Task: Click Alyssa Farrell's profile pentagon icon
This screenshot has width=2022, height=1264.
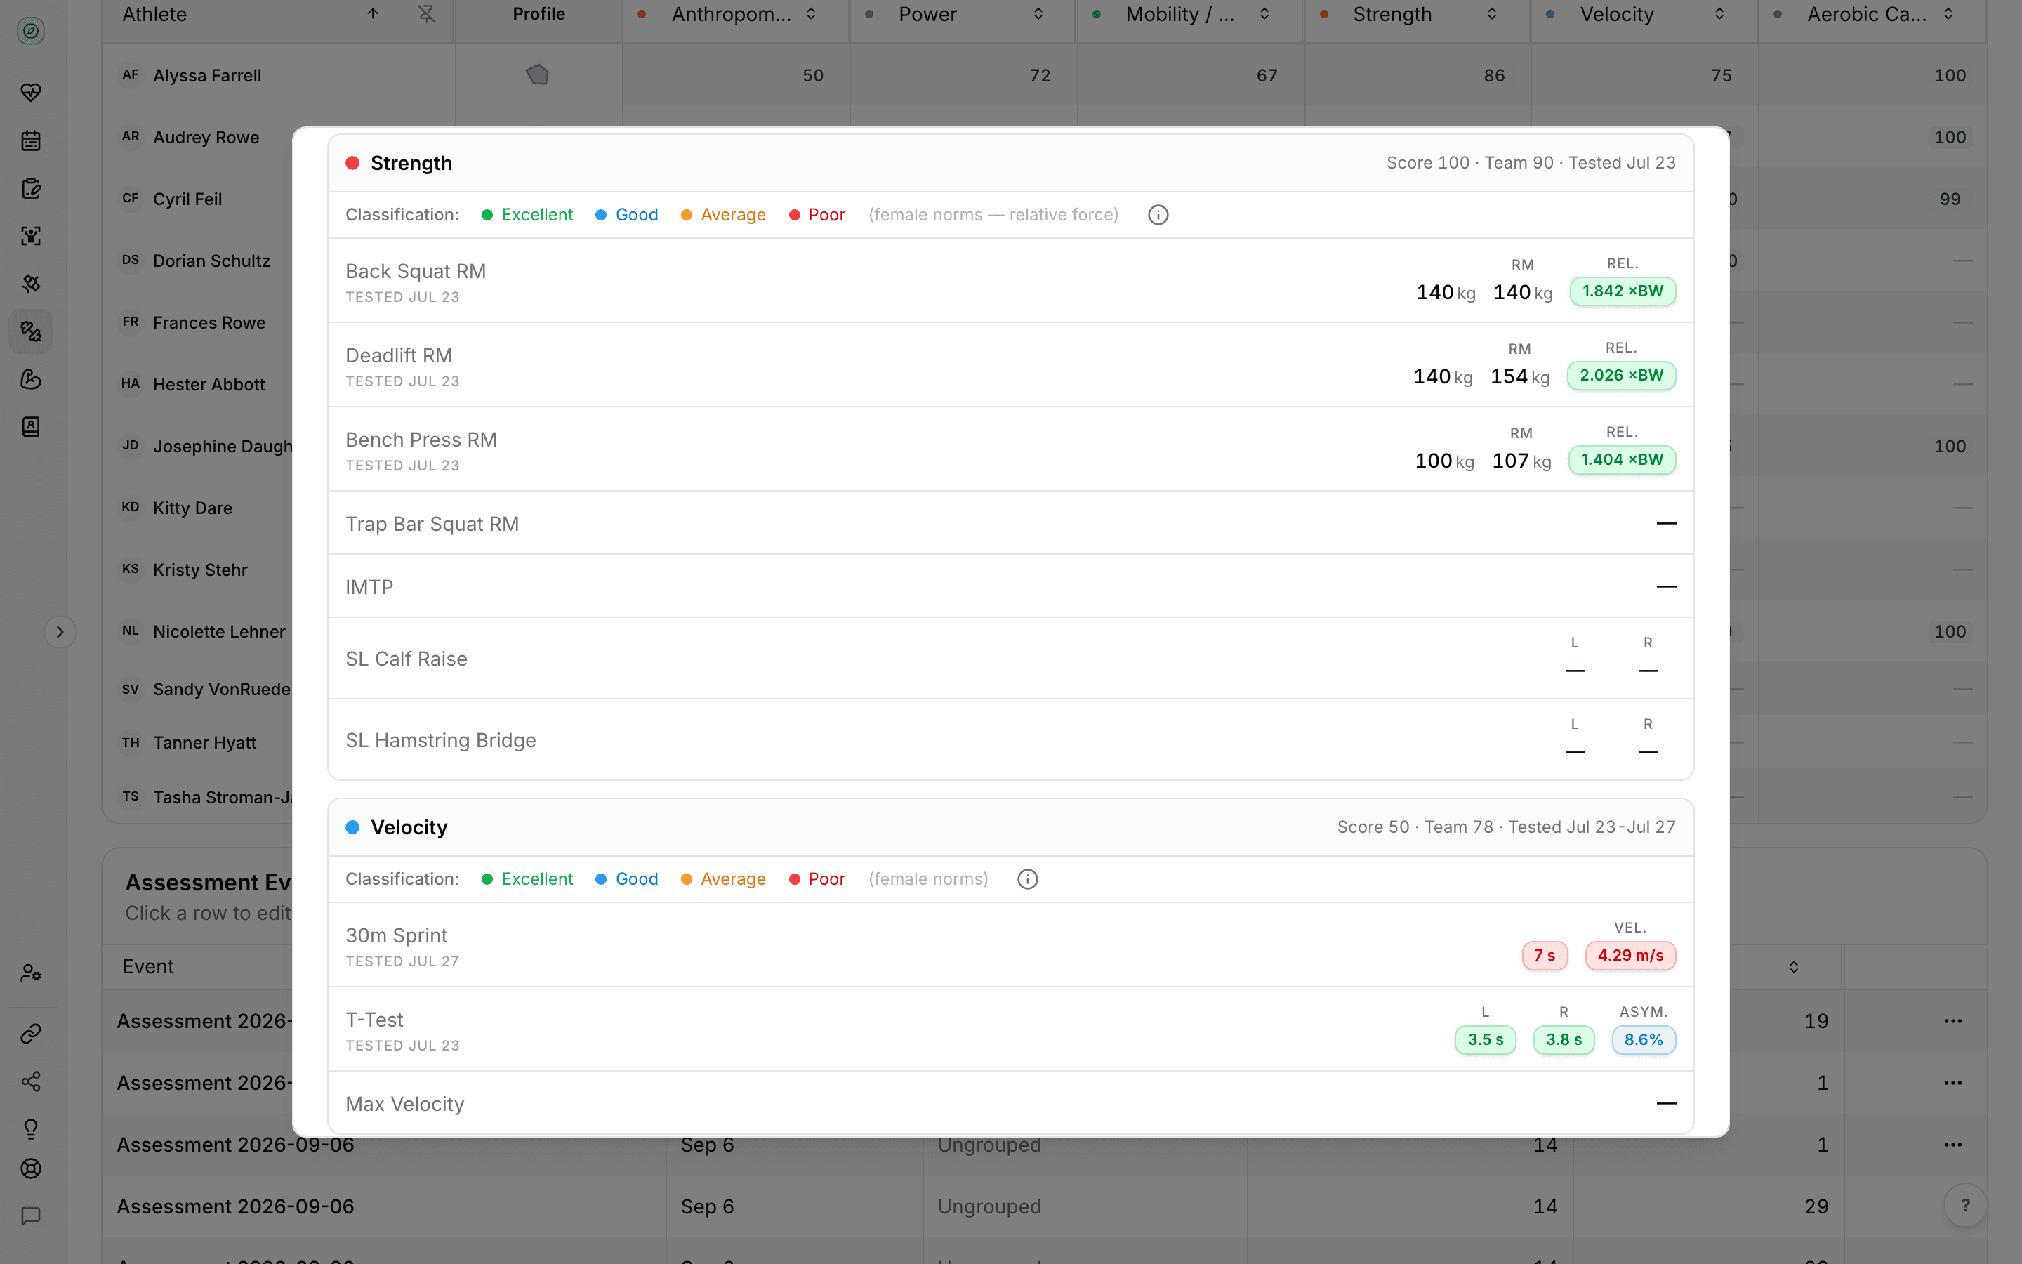Action: (537, 75)
